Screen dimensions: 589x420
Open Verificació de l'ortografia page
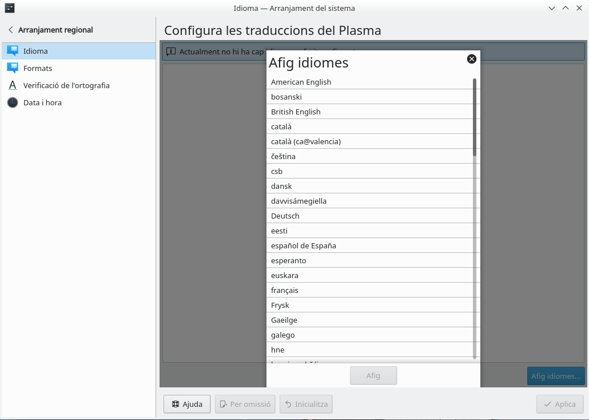[x=66, y=85]
